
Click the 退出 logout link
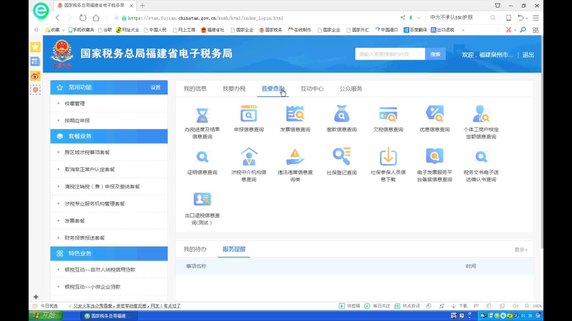(528, 55)
